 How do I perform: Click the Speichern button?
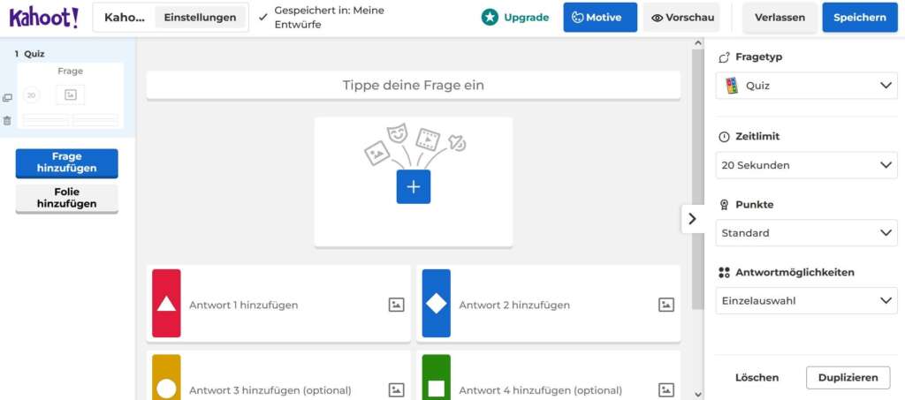point(859,18)
